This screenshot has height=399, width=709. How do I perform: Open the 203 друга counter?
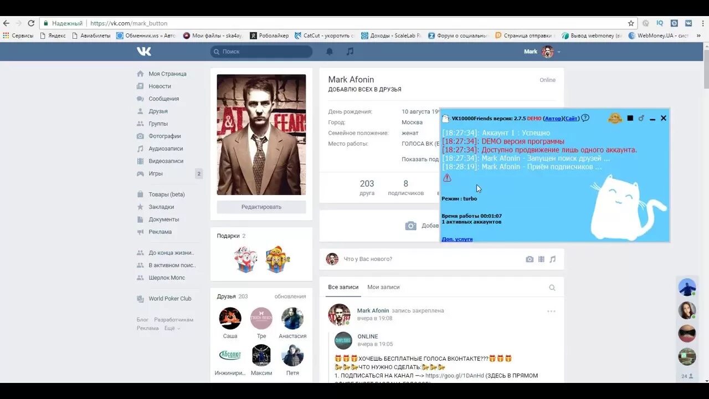click(367, 187)
